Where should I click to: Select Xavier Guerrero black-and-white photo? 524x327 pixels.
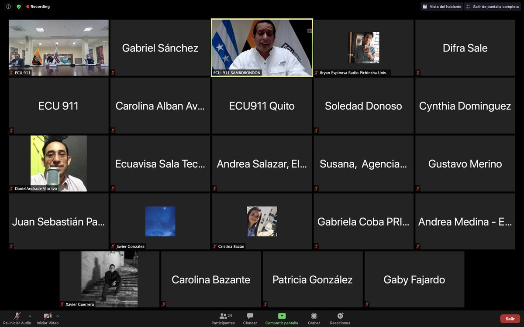coord(110,279)
